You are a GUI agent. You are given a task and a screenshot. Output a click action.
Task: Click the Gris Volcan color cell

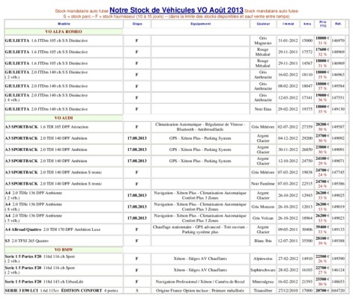tap(263, 218)
